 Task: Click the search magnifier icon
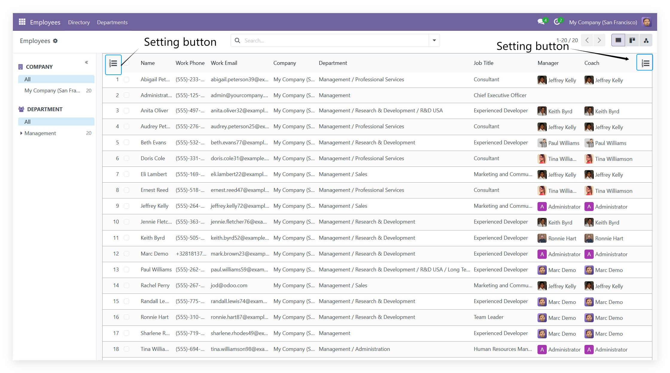pos(237,40)
